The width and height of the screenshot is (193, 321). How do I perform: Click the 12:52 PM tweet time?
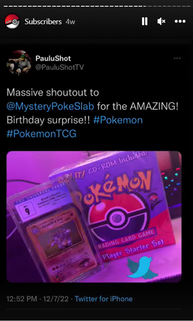pos(22,299)
